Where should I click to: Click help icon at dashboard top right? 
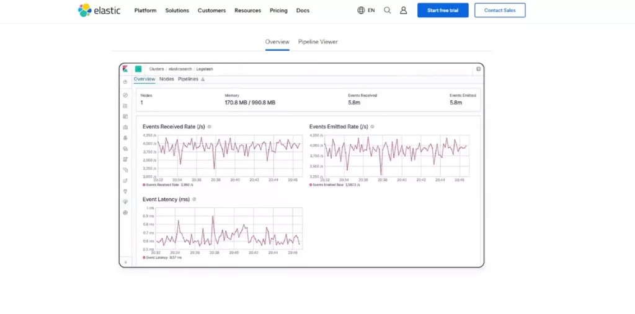(x=478, y=69)
